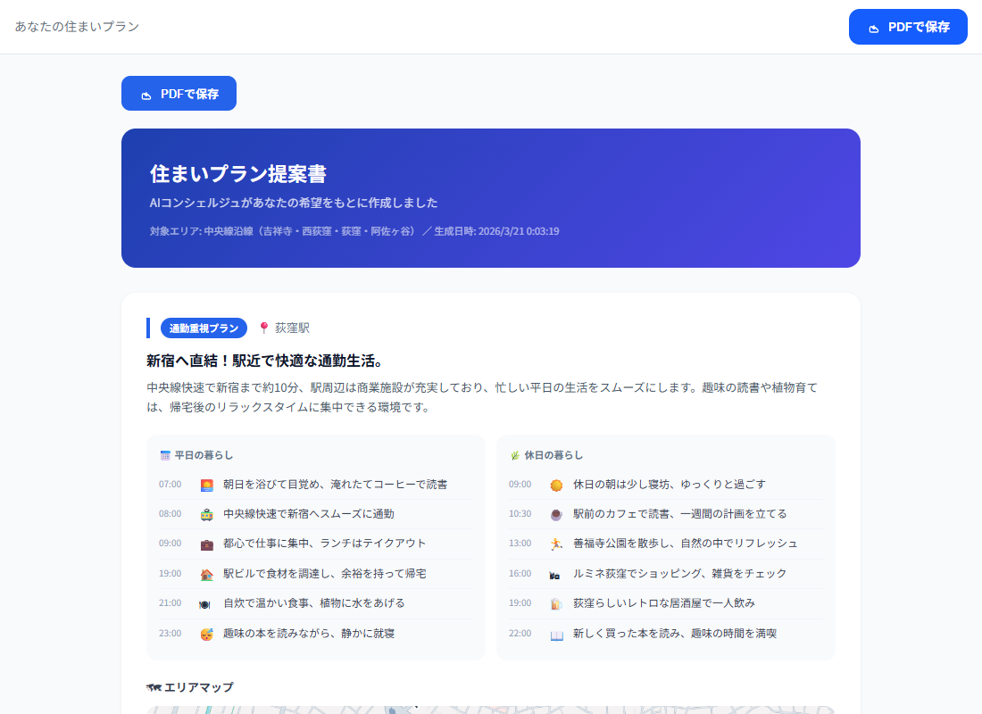Click the あなたの住まいプラン page title
The image size is (982, 714).
click(77, 27)
